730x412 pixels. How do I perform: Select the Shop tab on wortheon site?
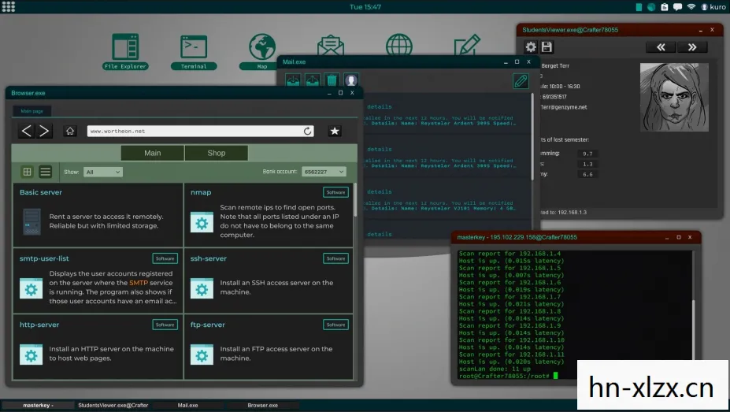point(216,153)
